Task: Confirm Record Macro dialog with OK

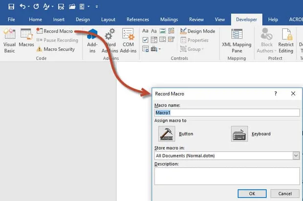Action: point(252,194)
